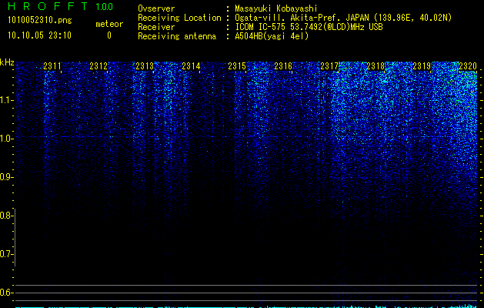Click the 1.1 kHz axis label
This screenshot has height=308, width=484.
click(x=5, y=100)
